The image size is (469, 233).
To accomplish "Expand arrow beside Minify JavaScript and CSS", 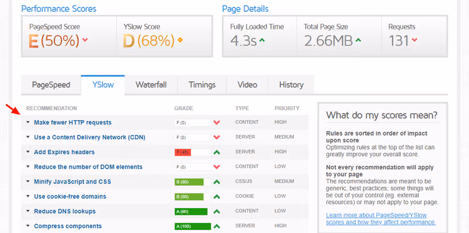I will (28, 182).
